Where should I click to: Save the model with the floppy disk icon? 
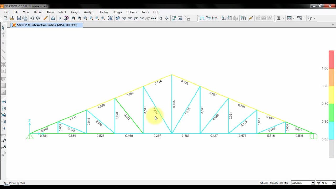(x=19, y=18)
